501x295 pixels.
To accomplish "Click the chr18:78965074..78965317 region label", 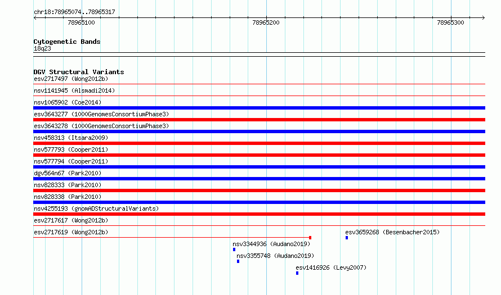I will pos(74,12).
